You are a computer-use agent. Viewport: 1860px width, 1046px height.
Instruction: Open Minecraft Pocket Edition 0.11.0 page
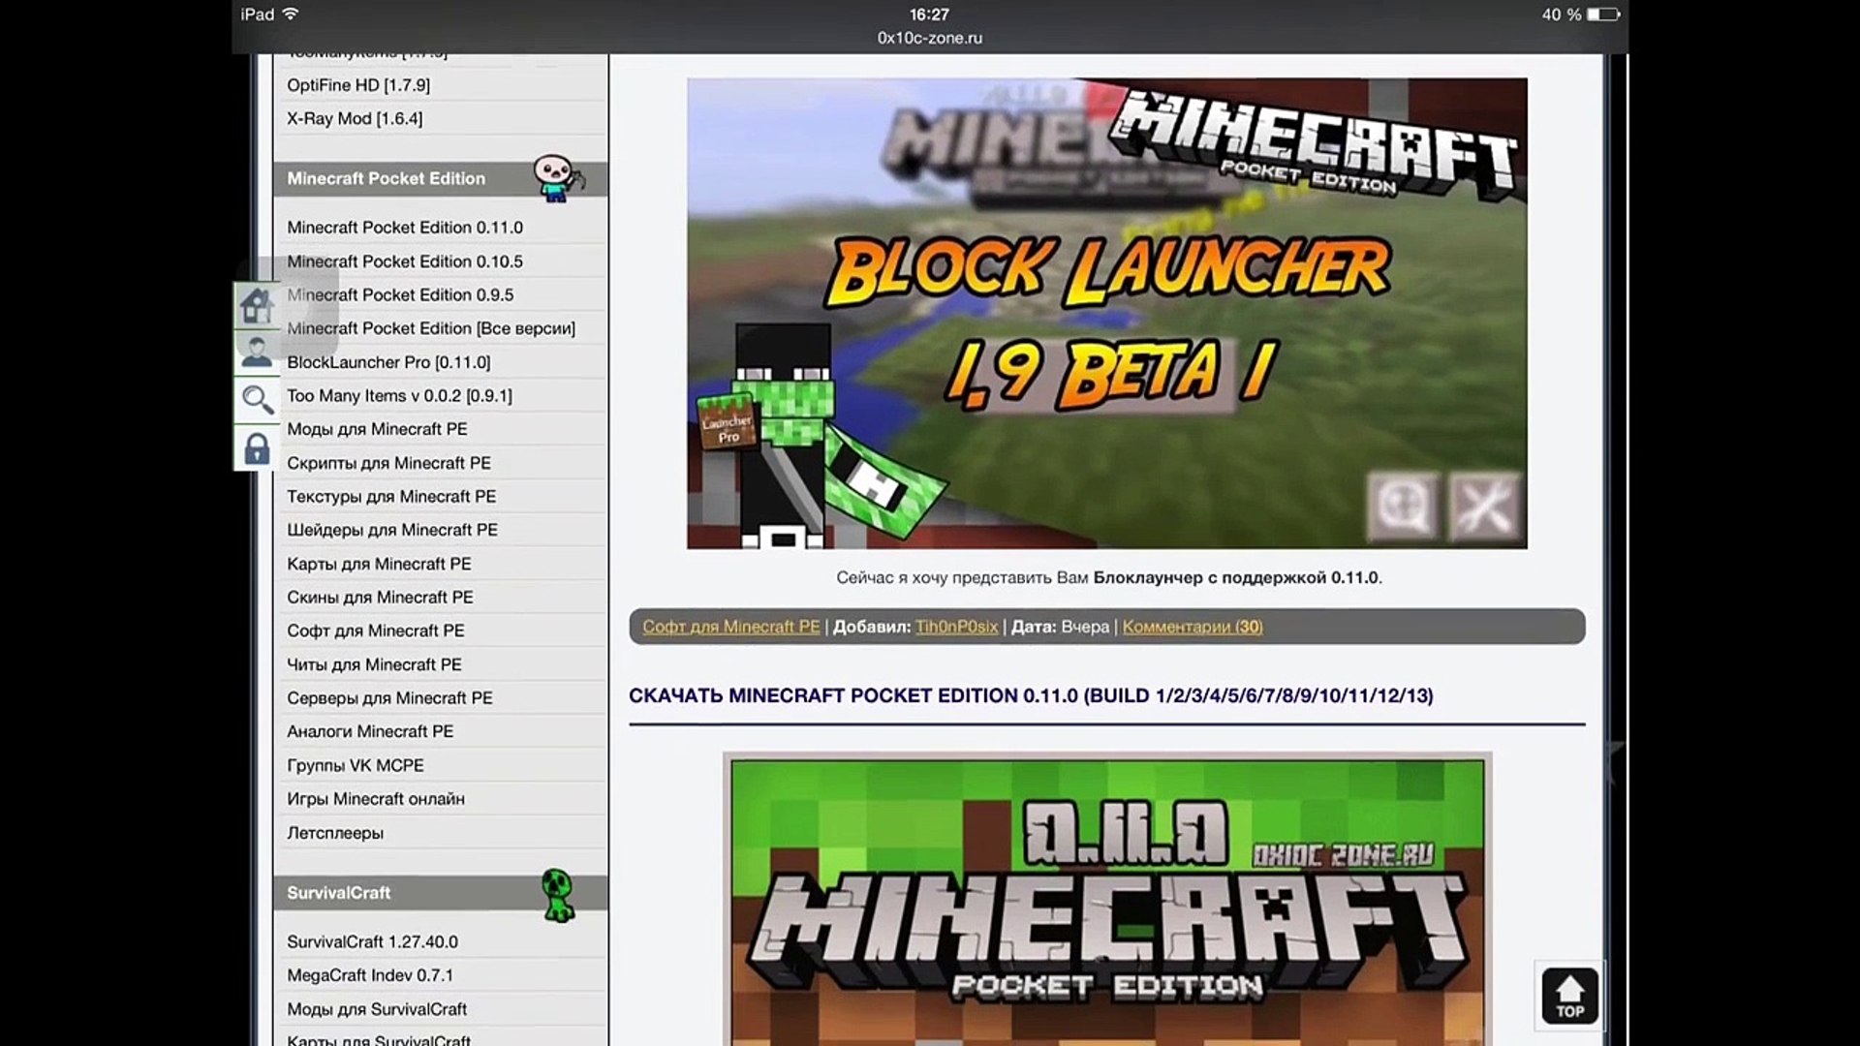point(405,228)
